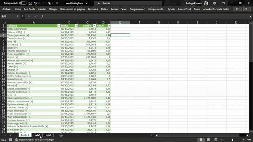Click the zoom out minus button
Screen dimensions: 253x142
221,140
